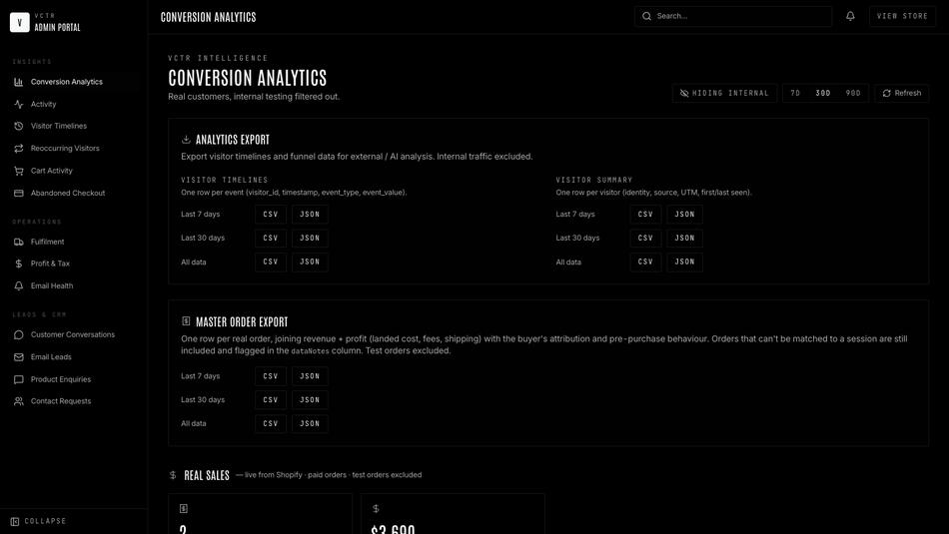Click Customer Conversations chat bubble icon
The width and height of the screenshot is (949, 534).
point(19,334)
